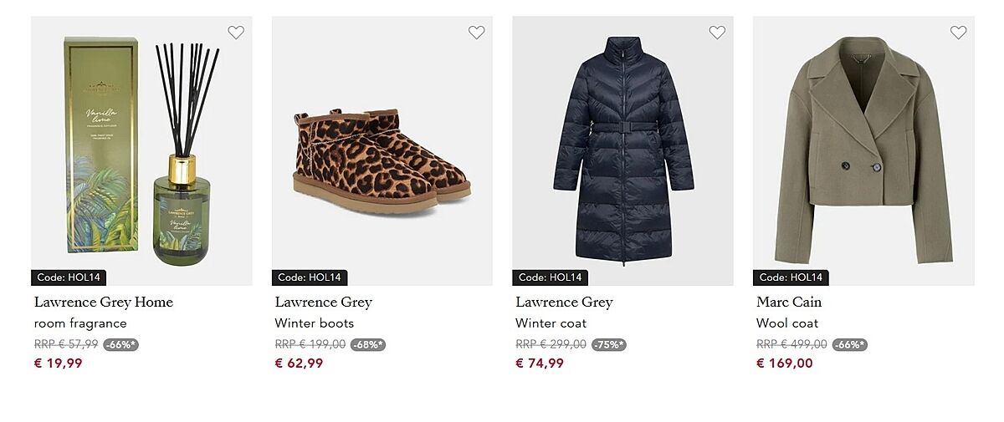Select the 'Winter boots' product title

click(315, 323)
